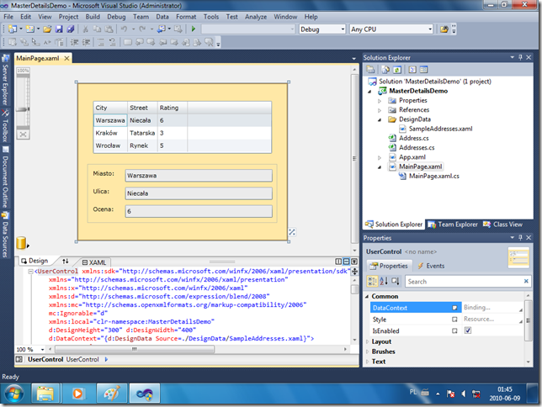Screen dimensions: 542x407
Task: Click the designer zoom slider handle
Action: 23,109
